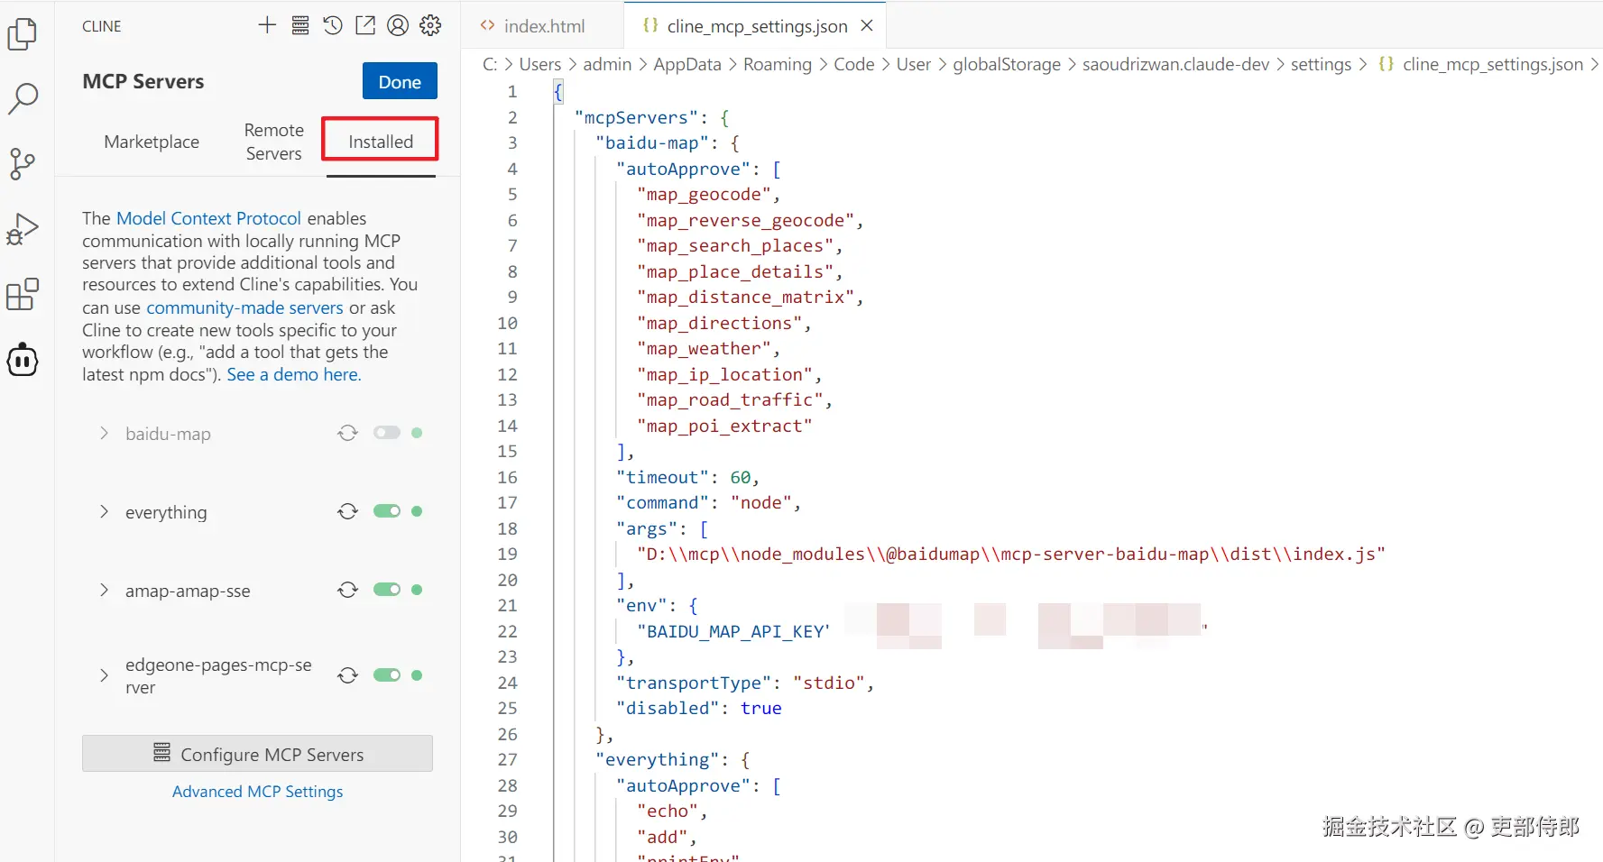Switch to the index.html editor tab
Image resolution: width=1603 pixels, height=862 pixels.
544,26
